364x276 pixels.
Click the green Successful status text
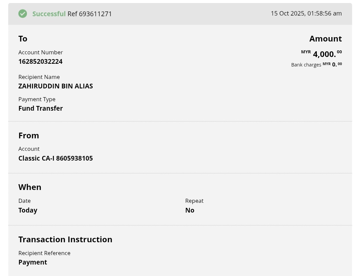(49, 14)
